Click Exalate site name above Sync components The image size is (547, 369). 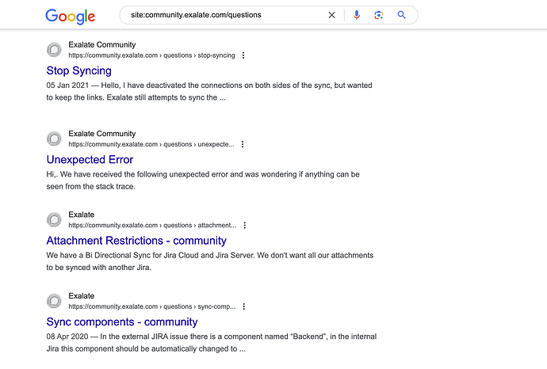[82, 296]
